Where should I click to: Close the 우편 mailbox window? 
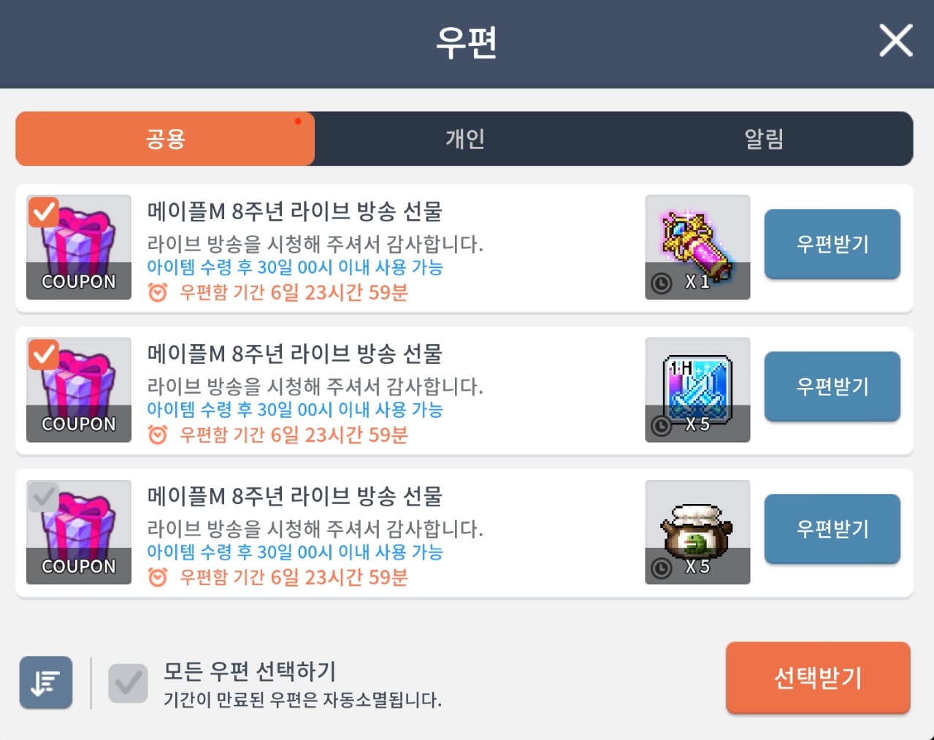896,41
